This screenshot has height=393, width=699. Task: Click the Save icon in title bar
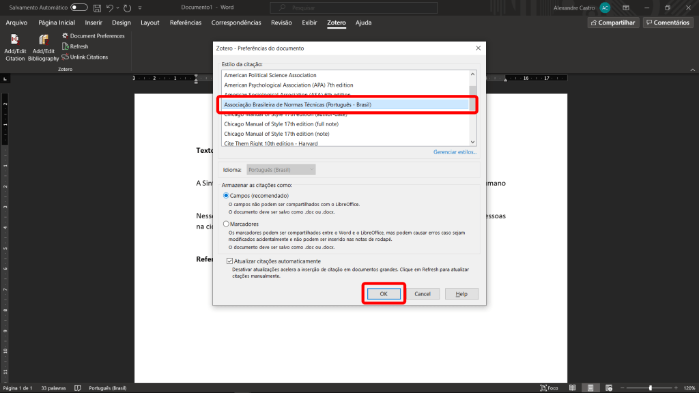coord(97,8)
